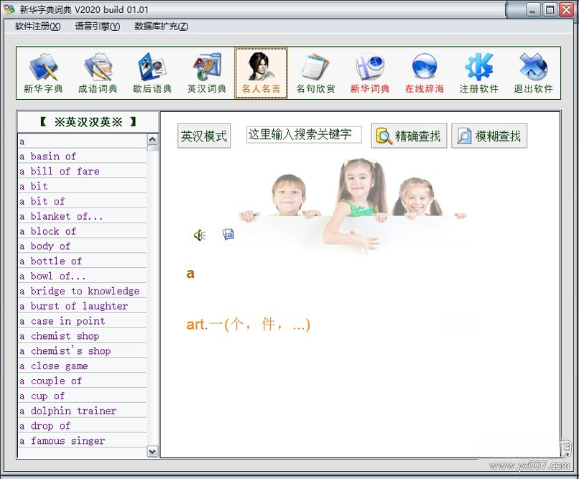579x479 pixels.
Task: Open the 注册软件 registration icon
Action: tap(479, 73)
